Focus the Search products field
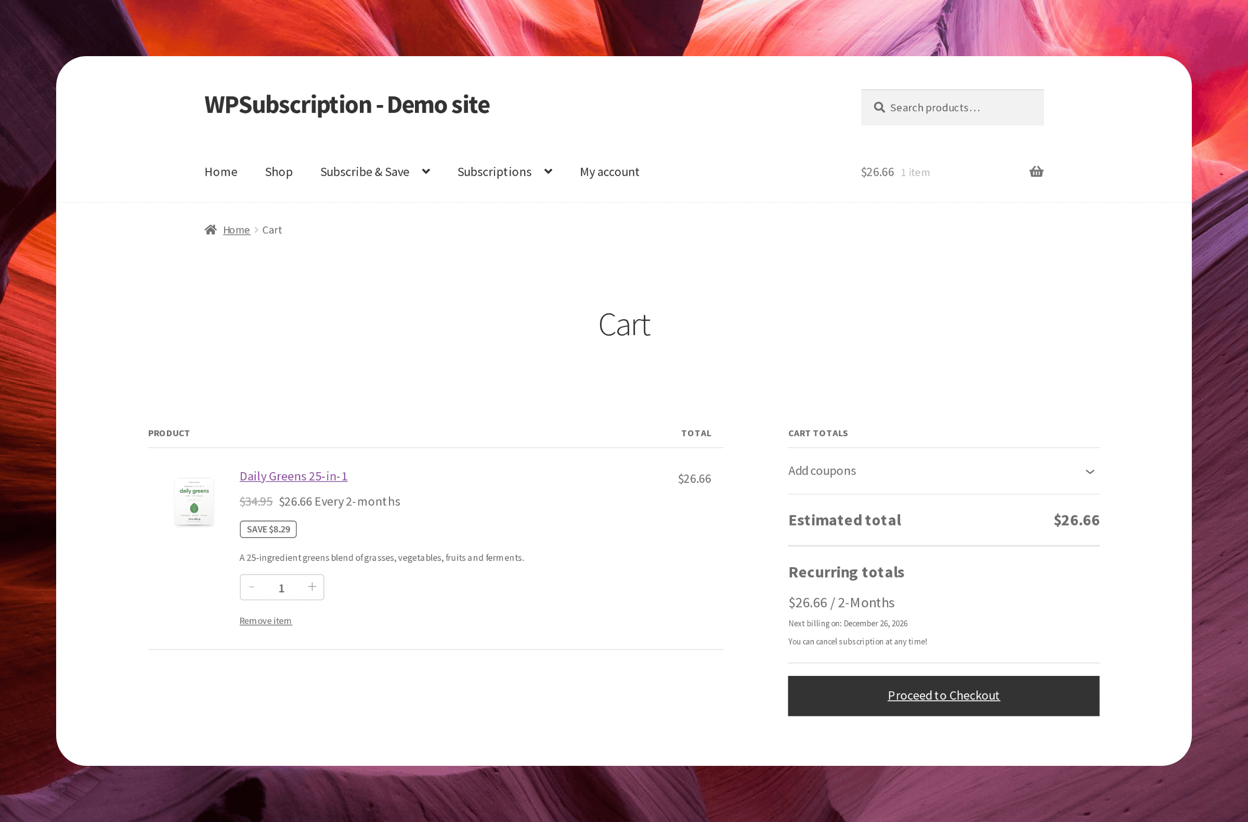Screen dimensions: 1248x822 [952, 108]
